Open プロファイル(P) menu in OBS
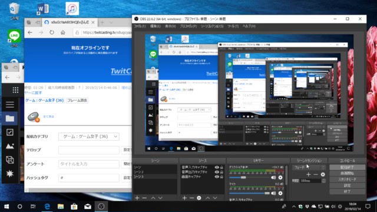The image size is (377, 212). click(188, 26)
